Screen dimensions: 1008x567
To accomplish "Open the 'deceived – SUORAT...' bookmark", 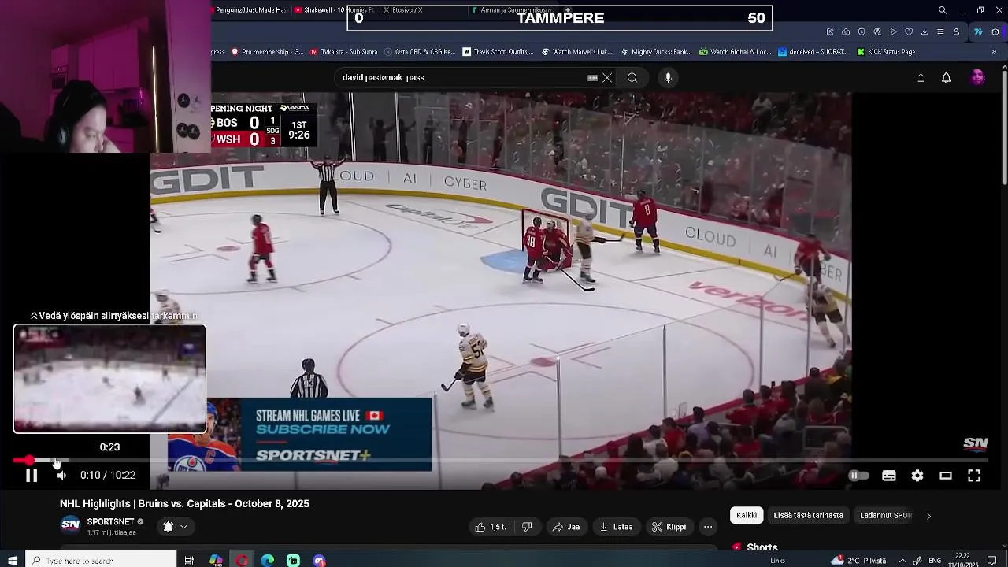I will point(813,52).
